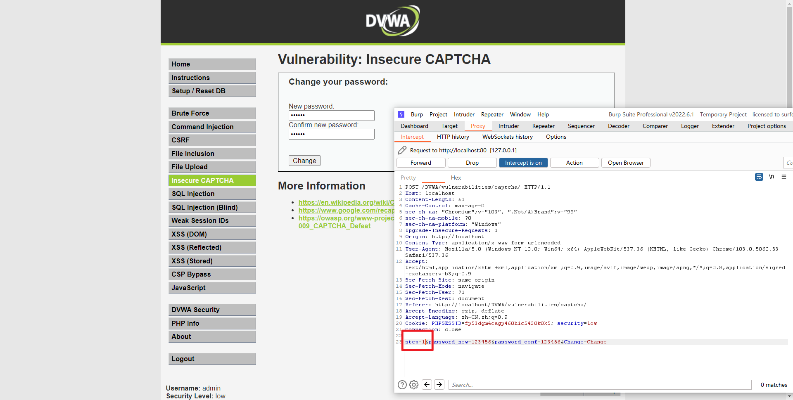Click the Confirm new password field

click(332, 134)
